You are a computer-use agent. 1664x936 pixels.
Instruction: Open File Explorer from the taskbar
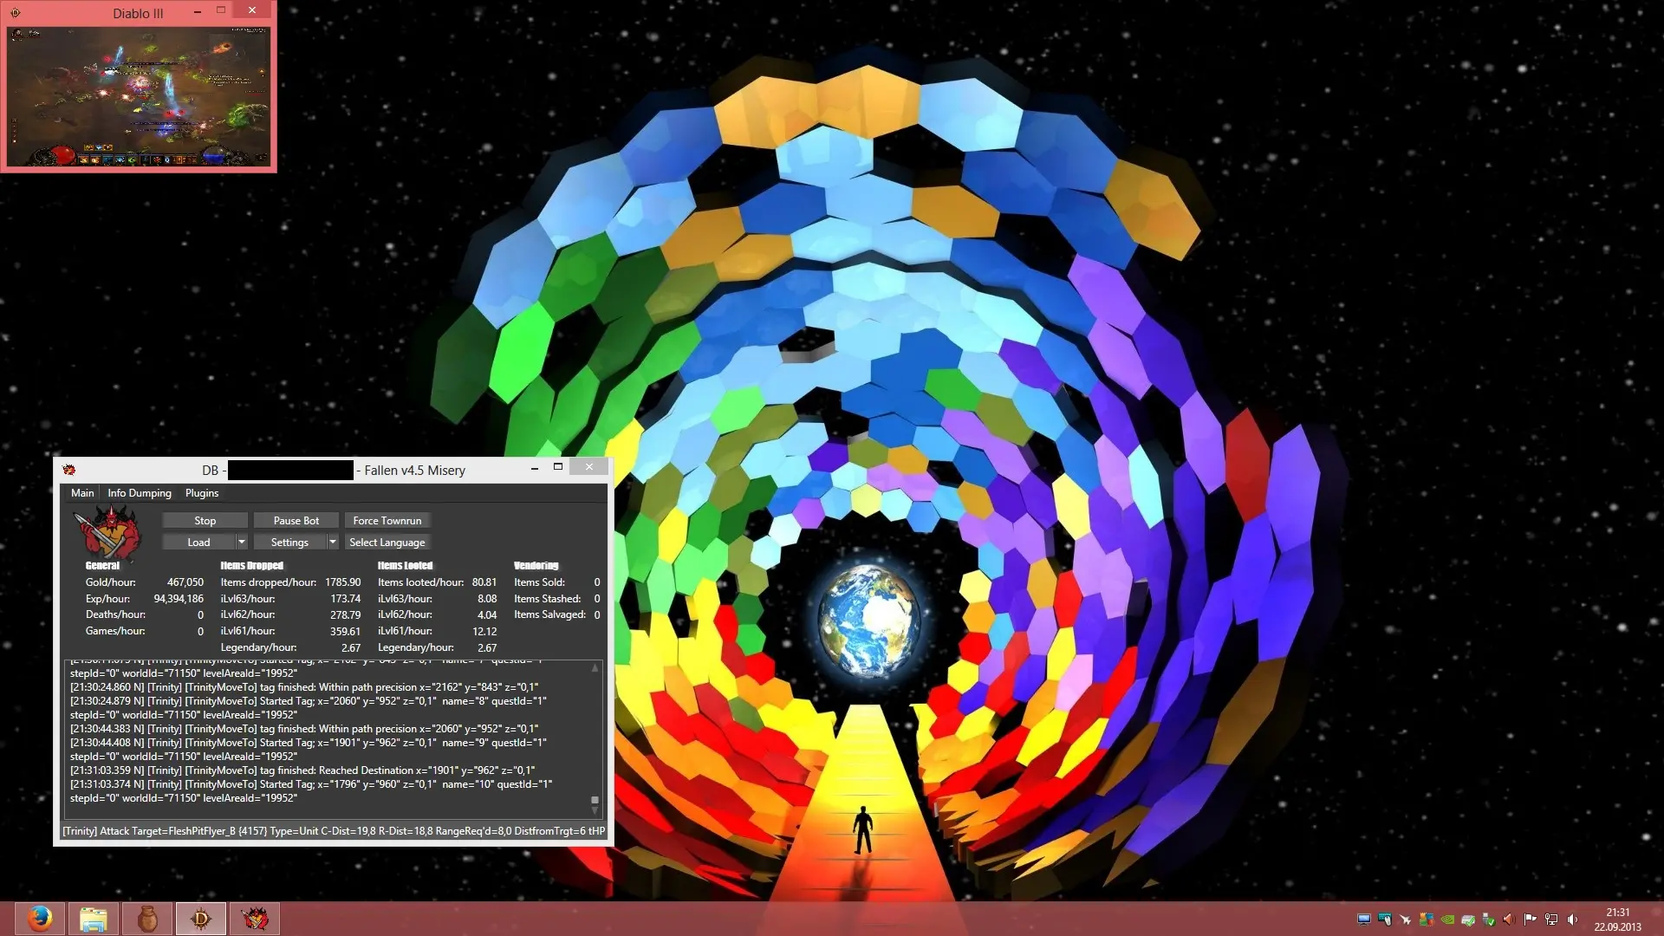pos(94,919)
